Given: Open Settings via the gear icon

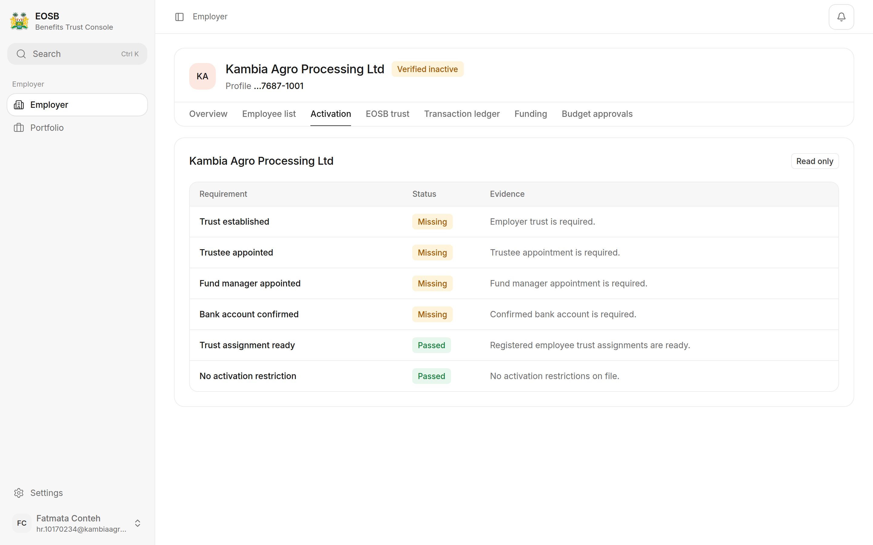Looking at the screenshot, I should [x=19, y=493].
